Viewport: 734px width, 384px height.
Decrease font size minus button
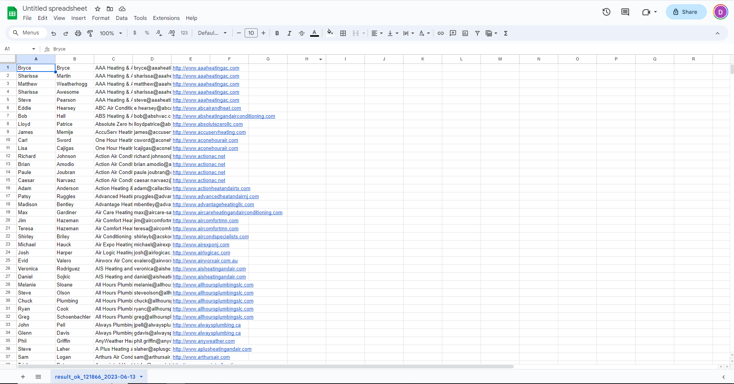[239, 33]
